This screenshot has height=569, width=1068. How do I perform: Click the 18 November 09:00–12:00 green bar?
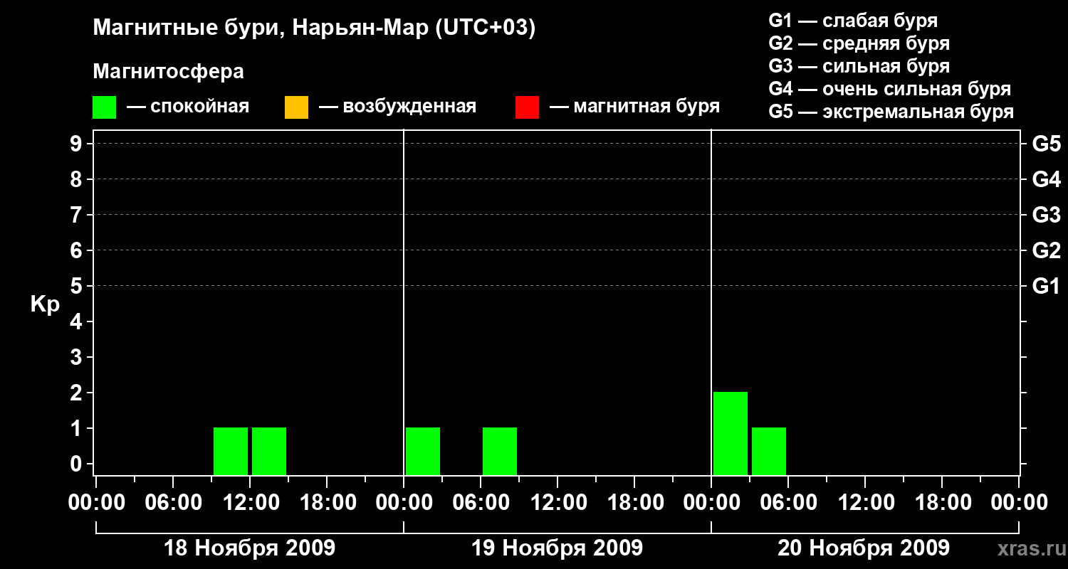231,451
